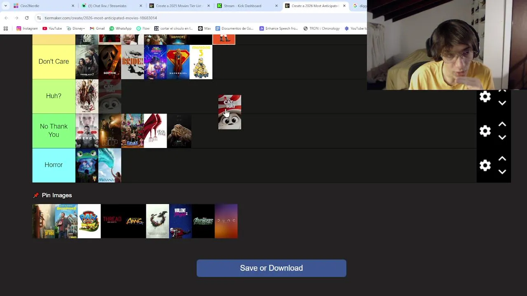Select the Ready or Not 2 poster
527x296 pixels.
(x=87, y=96)
